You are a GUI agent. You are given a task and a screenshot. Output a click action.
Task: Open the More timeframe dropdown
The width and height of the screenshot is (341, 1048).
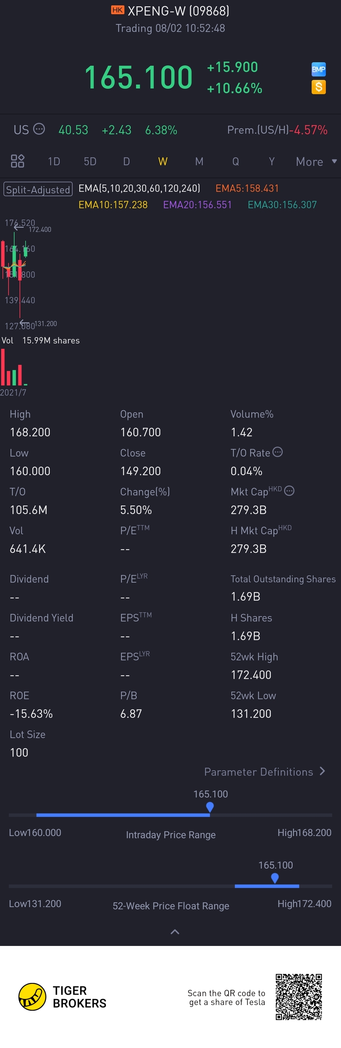coord(316,161)
